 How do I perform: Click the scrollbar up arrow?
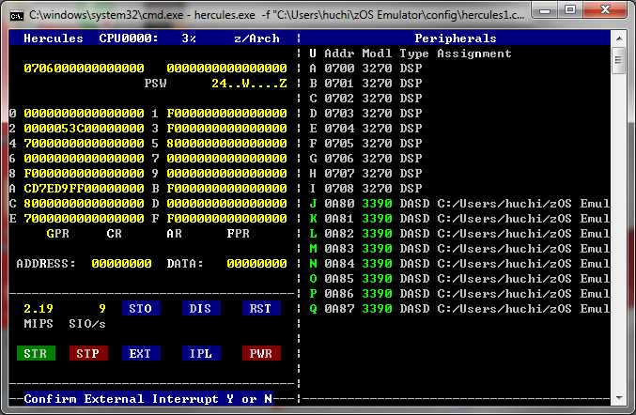pos(619,38)
